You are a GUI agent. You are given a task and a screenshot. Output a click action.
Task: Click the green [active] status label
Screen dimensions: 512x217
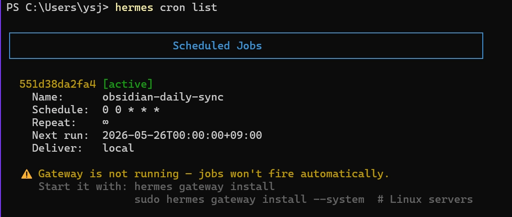128,85
